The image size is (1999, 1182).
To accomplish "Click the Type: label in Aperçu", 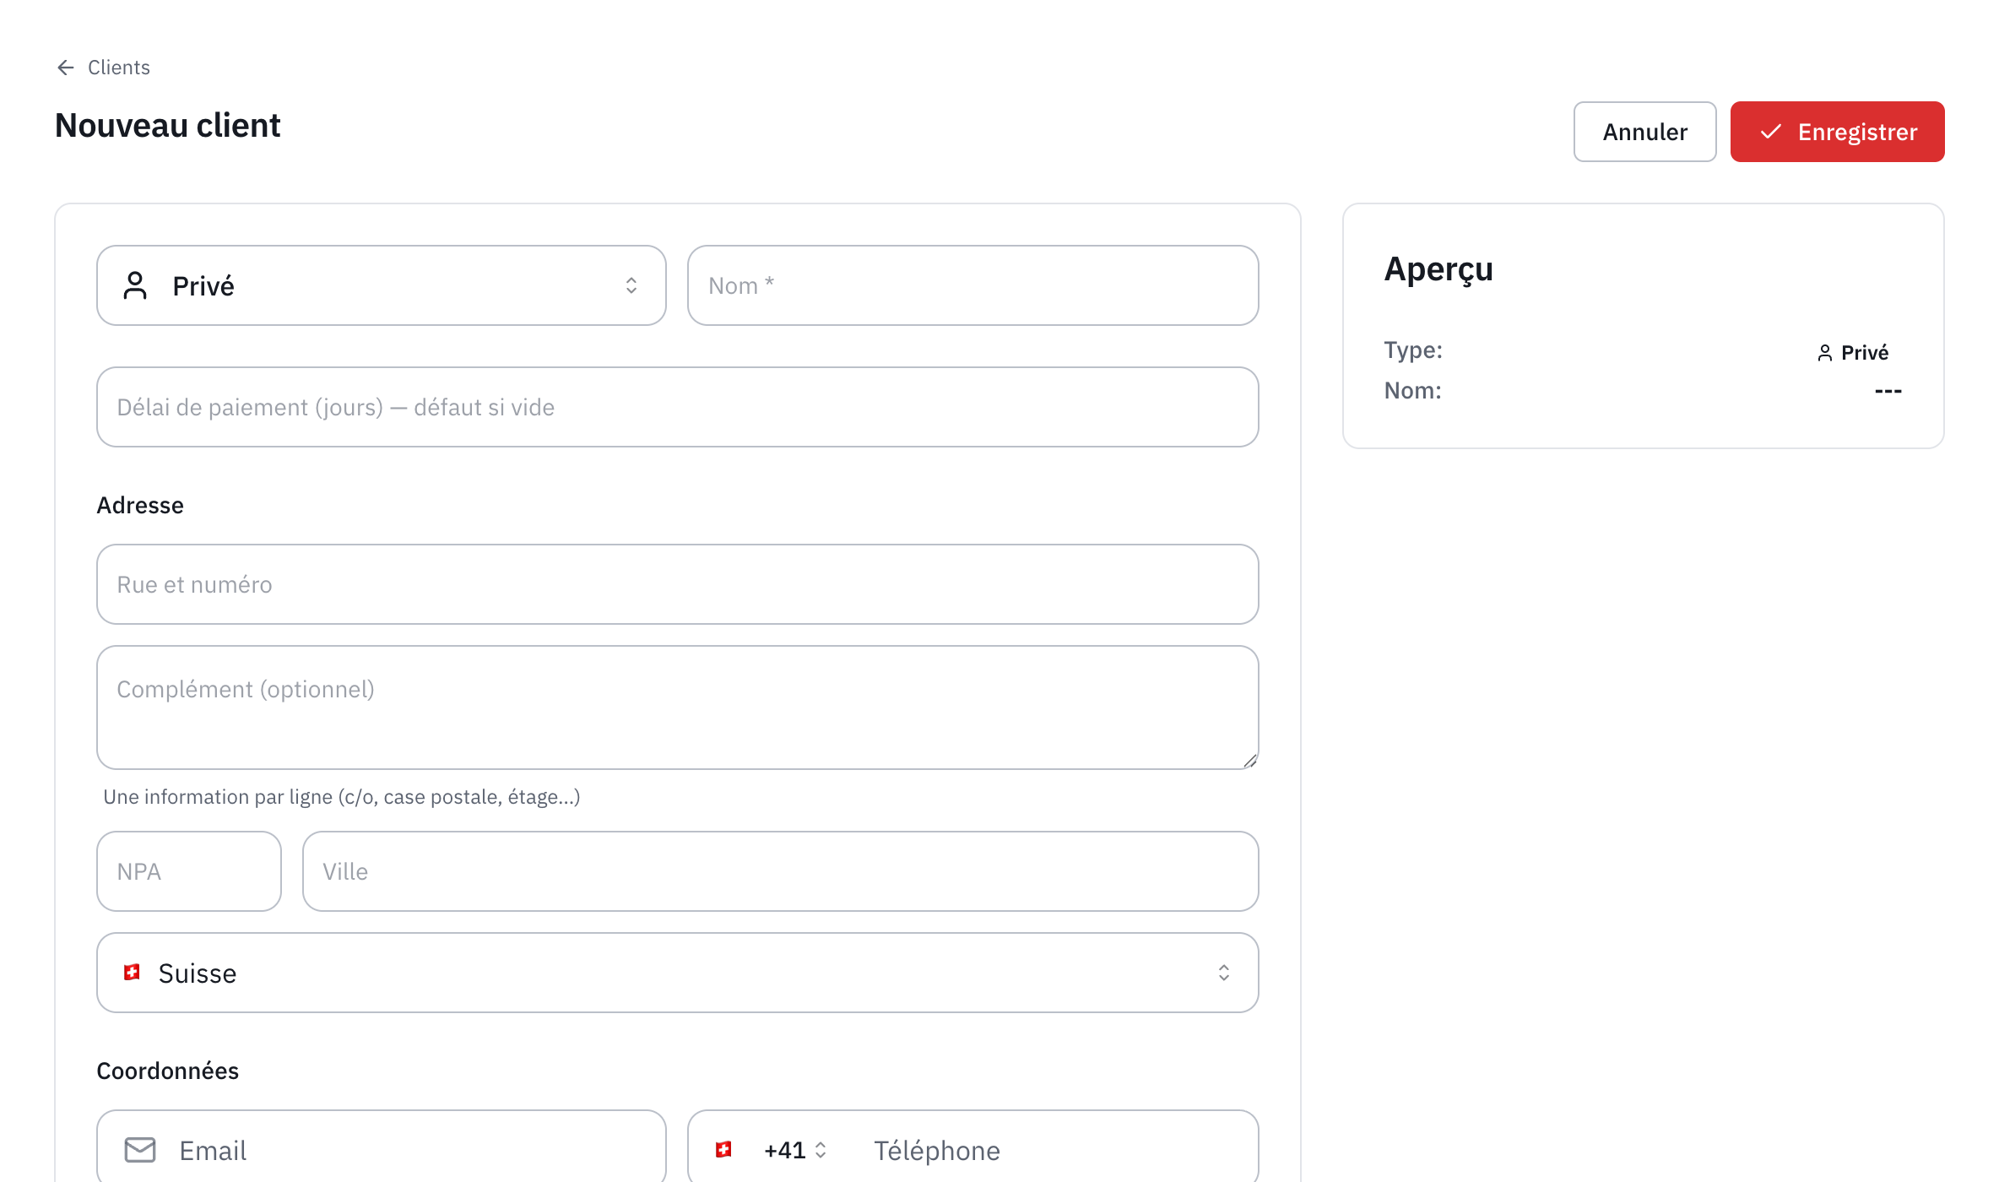I will pos(1413,350).
